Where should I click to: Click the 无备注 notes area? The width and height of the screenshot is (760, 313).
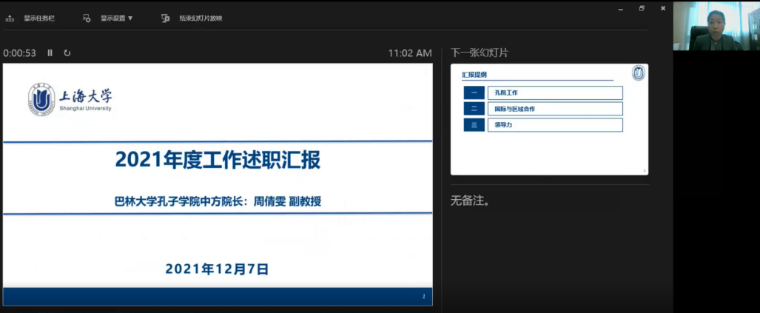470,201
